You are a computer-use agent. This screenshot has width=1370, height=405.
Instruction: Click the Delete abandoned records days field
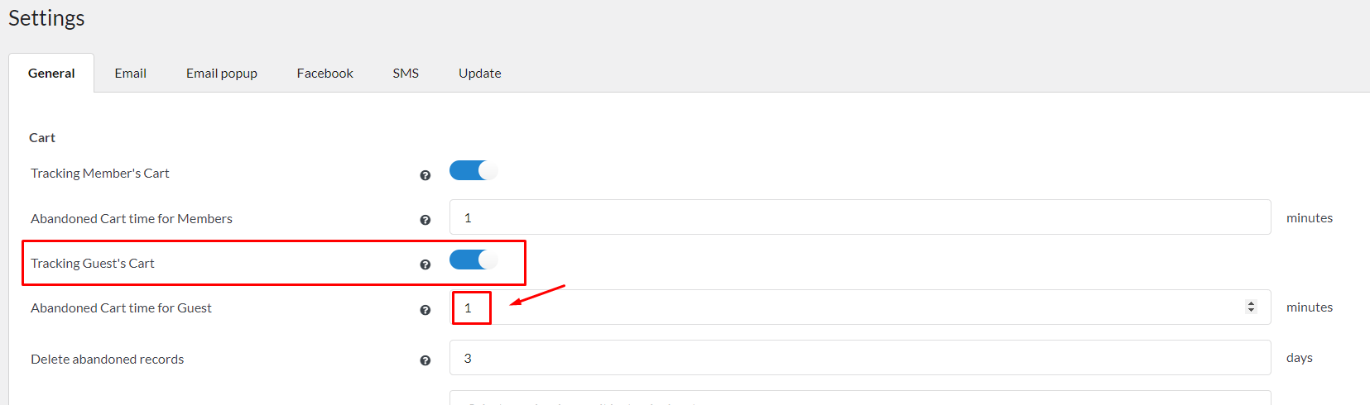pyautogui.click(x=860, y=358)
